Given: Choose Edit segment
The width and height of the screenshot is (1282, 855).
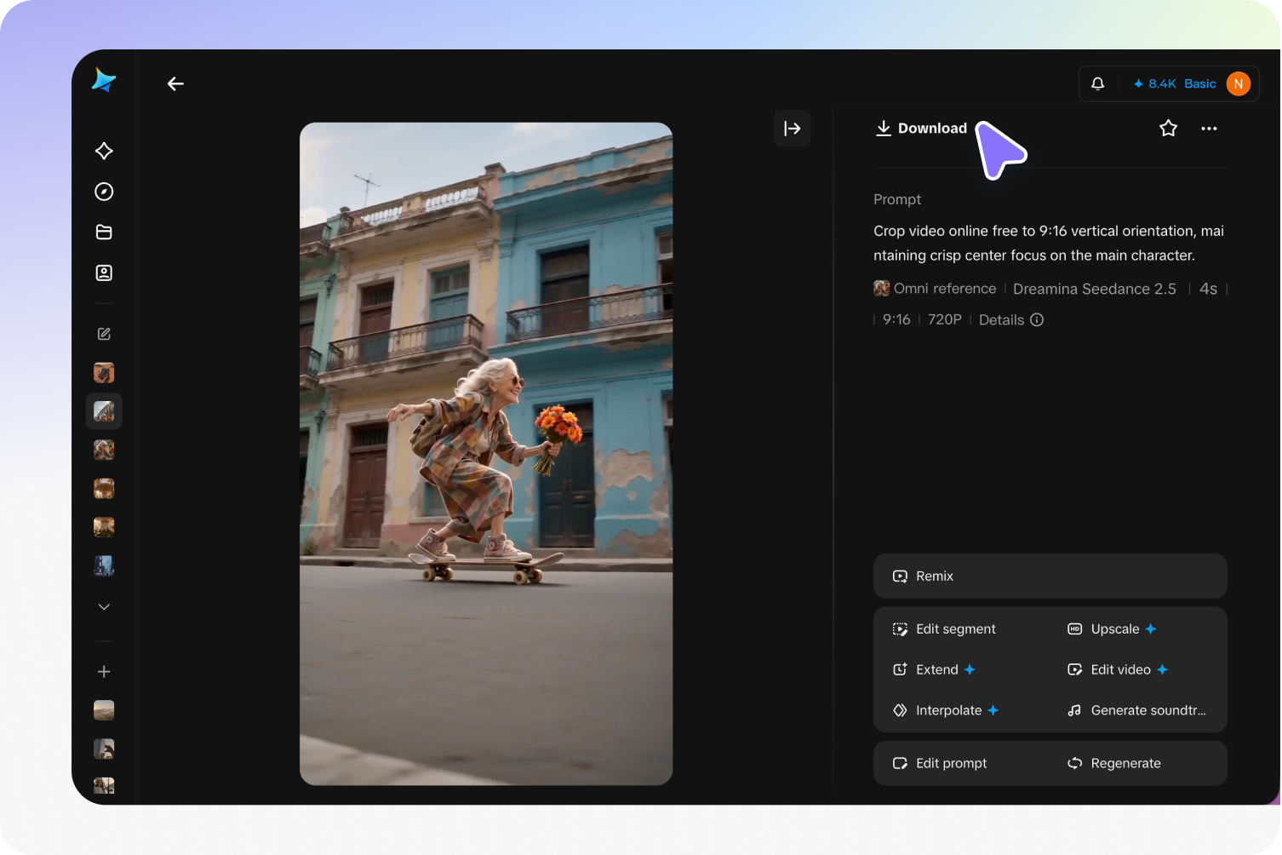Looking at the screenshot, I should tap(944, 629).
